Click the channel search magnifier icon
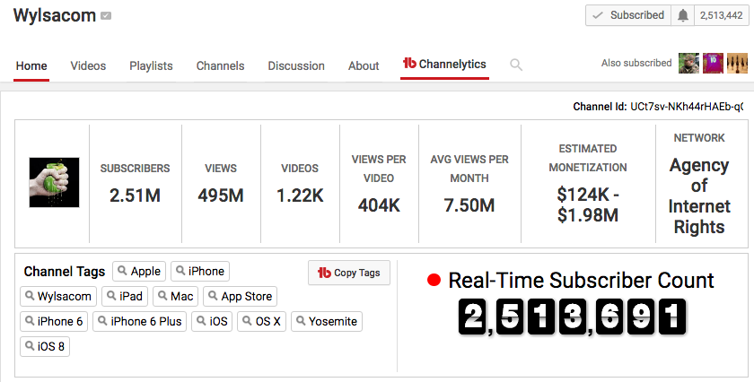Viewport: 754px width, 382px height. click(x=516, y=65)
